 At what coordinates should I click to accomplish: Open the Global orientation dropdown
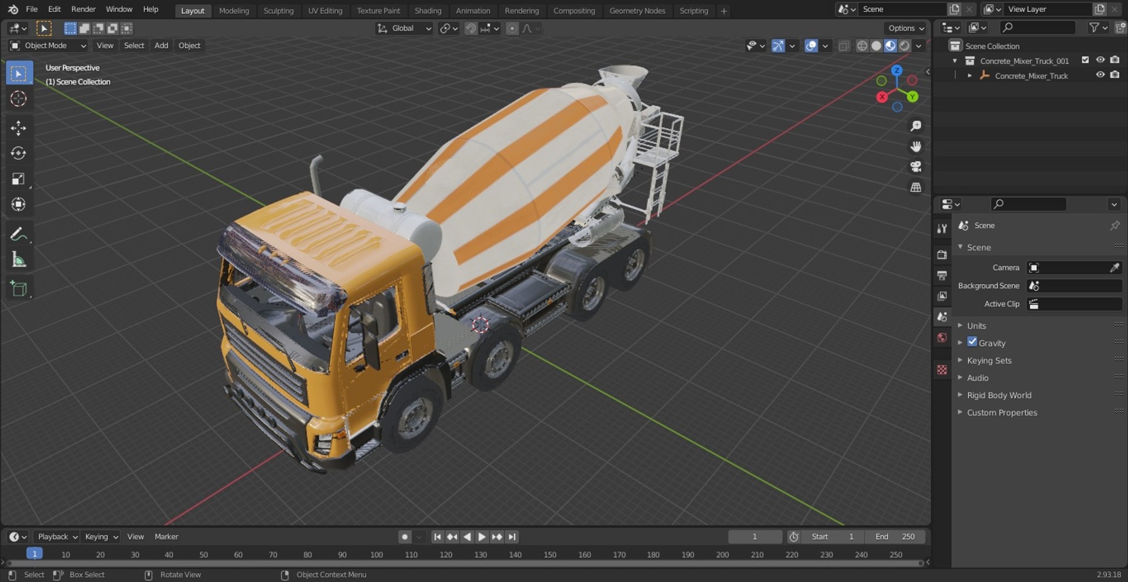tap(404, 28)
